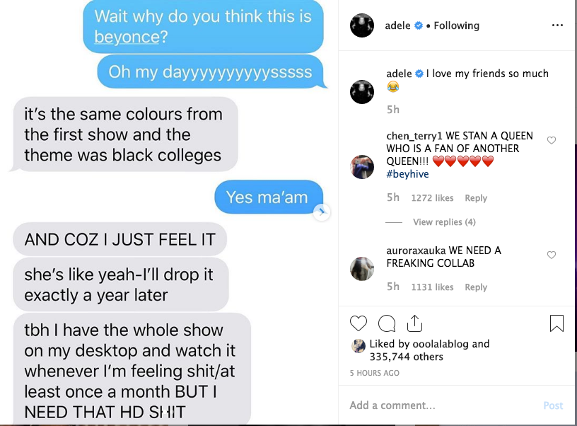
Task: Open chen_terry1's avatar thumbnail
Action: coord(362,167)
